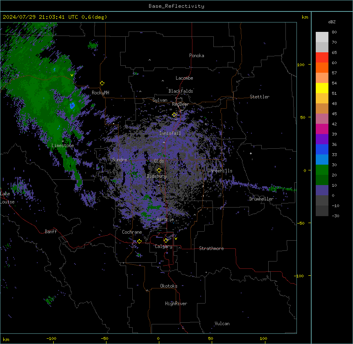Click the Ponoka city label
The width and height of the screenshot is (353, 344).
197,56
